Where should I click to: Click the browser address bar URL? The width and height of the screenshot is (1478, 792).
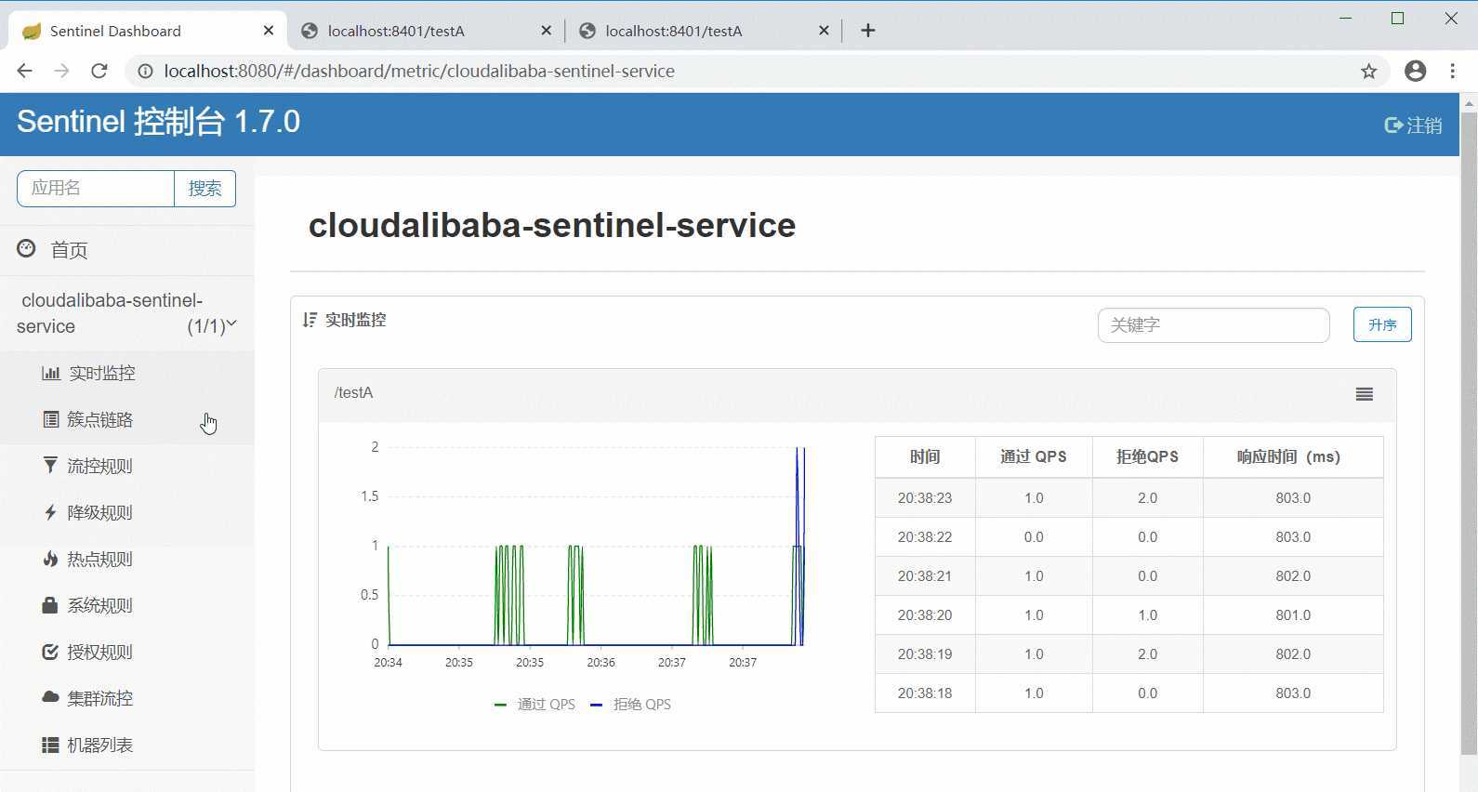419,71
